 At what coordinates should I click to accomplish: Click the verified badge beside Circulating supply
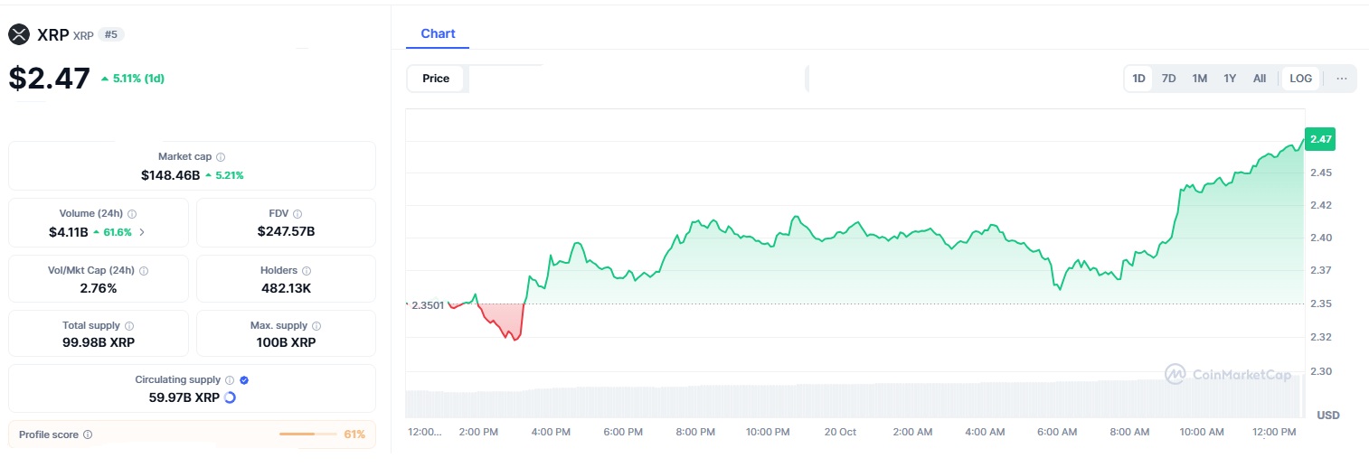[x=244, y=380]
